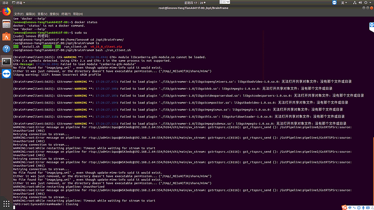Viewport: 374px width, 210px height.
Task: Click the 活动 Activities button
Action: point(5,3)
